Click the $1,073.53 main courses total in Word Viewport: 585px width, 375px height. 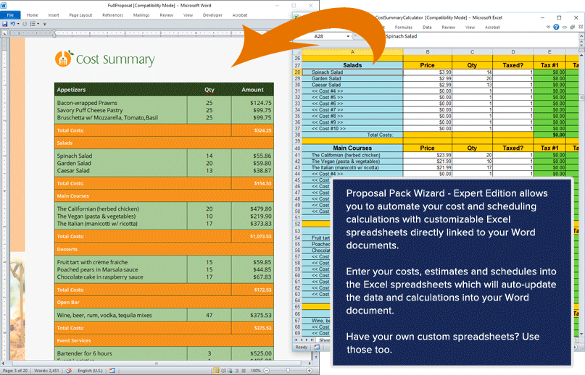point(261,236)
